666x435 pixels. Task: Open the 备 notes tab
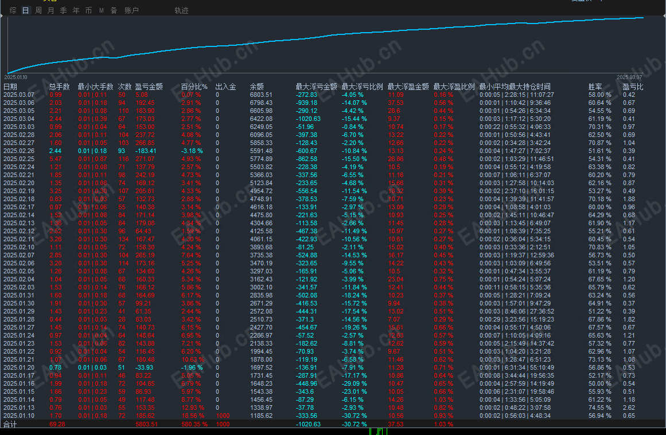114,10
